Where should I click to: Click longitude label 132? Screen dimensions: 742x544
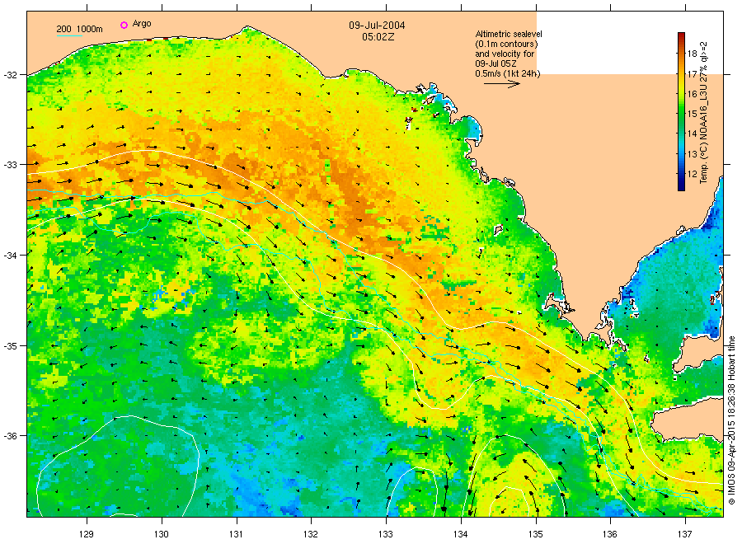tap(311, 534)
